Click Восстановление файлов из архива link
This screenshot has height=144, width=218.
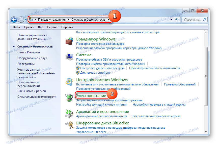[156, 116]
